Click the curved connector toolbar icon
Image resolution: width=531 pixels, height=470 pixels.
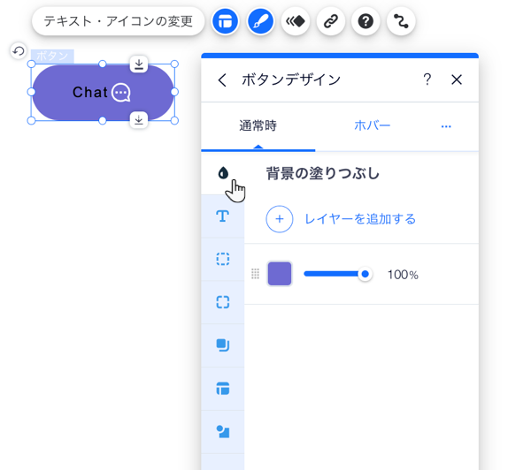click(x=401, y=21)
